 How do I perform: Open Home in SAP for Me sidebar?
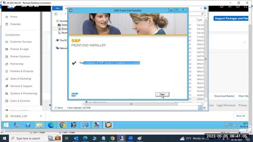13,17
